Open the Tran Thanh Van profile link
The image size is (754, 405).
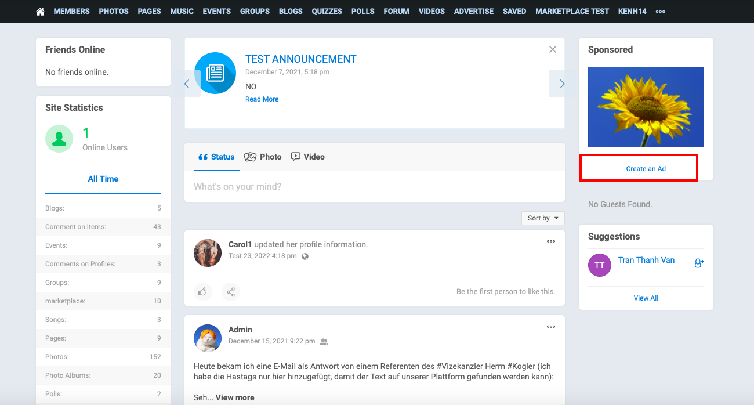(x=647, y=260)
